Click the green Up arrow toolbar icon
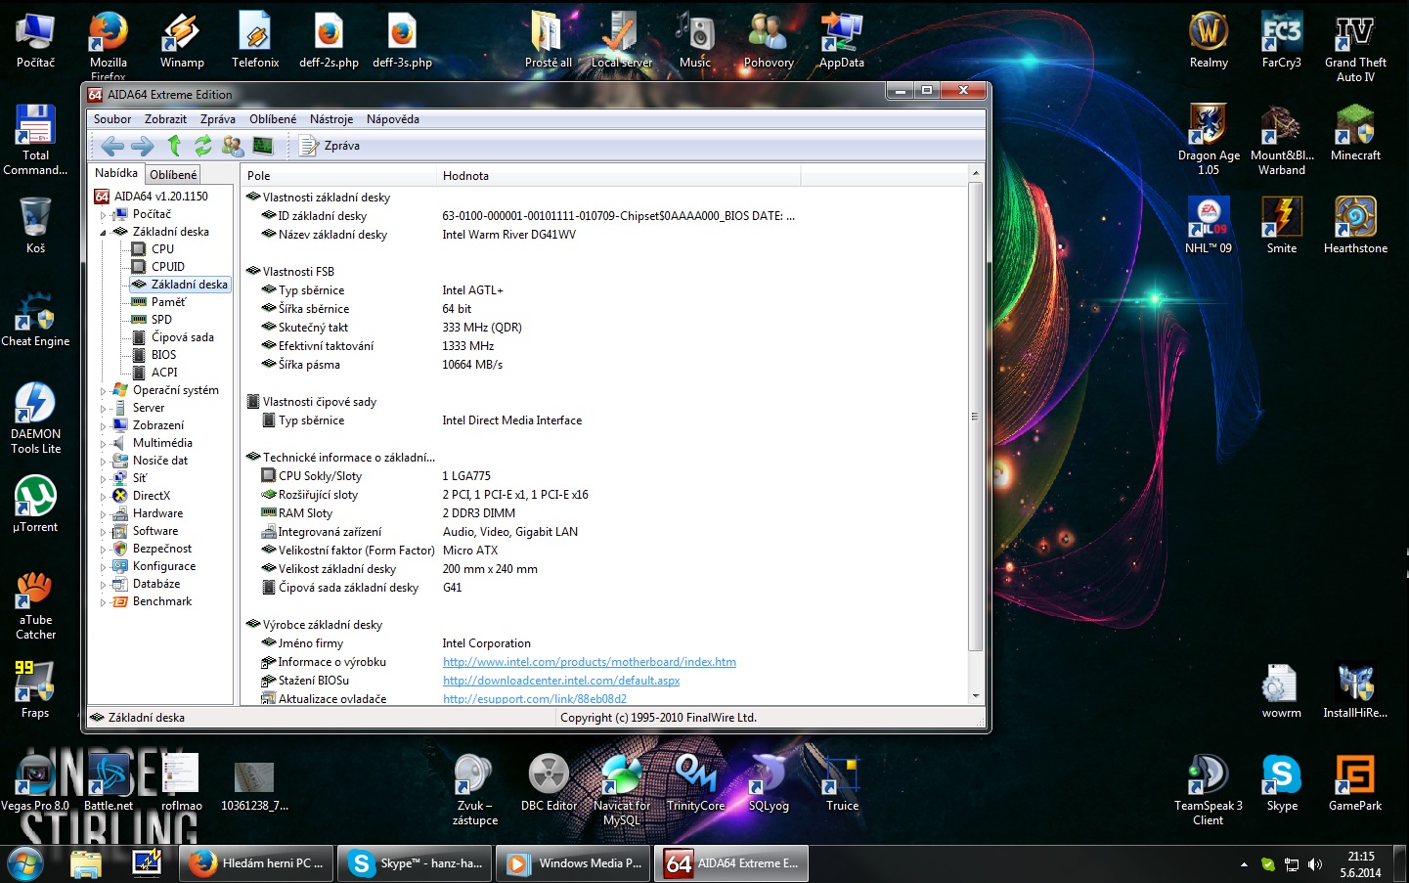This screenshot has height=883, width=1409. click(174, 146)
